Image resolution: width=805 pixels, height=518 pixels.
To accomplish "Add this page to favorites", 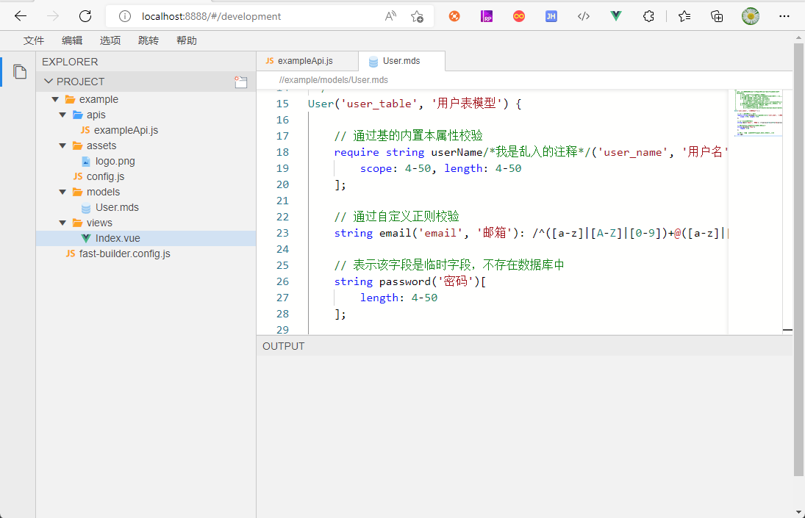I will click(x=417, y=16).
